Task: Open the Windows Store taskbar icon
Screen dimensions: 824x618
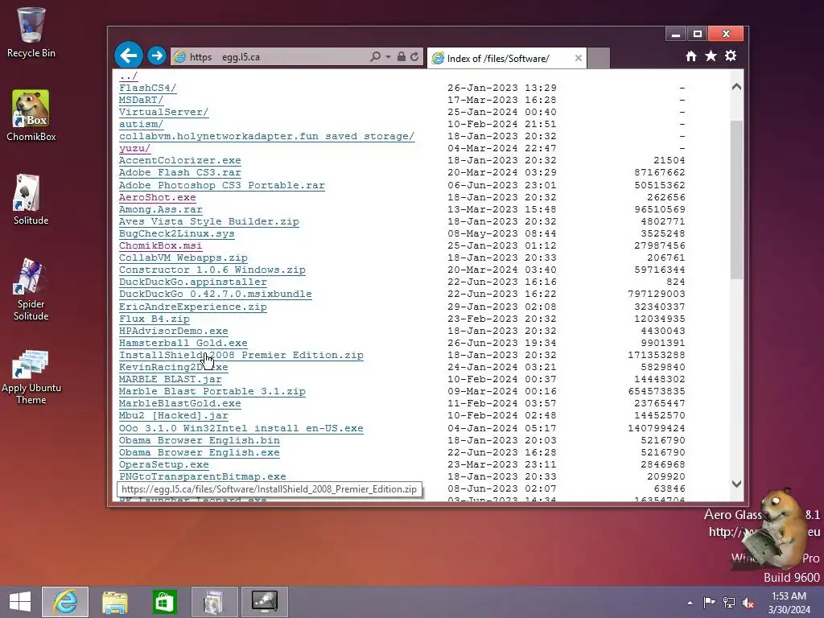Action: (x=164, y=602)
